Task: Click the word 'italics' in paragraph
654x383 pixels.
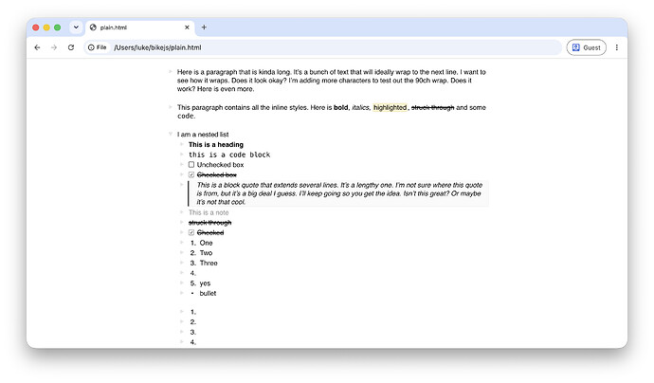Action: (x=361, y=108)
